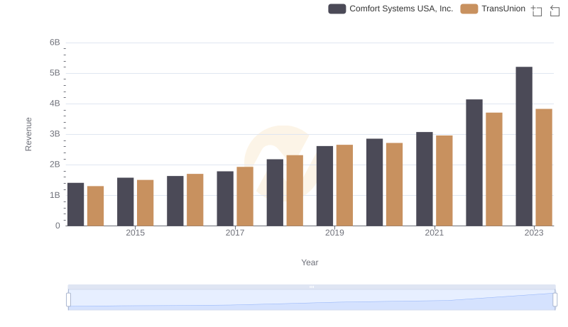Select the 2019 TransUnion bar

(x=344, y=185)
